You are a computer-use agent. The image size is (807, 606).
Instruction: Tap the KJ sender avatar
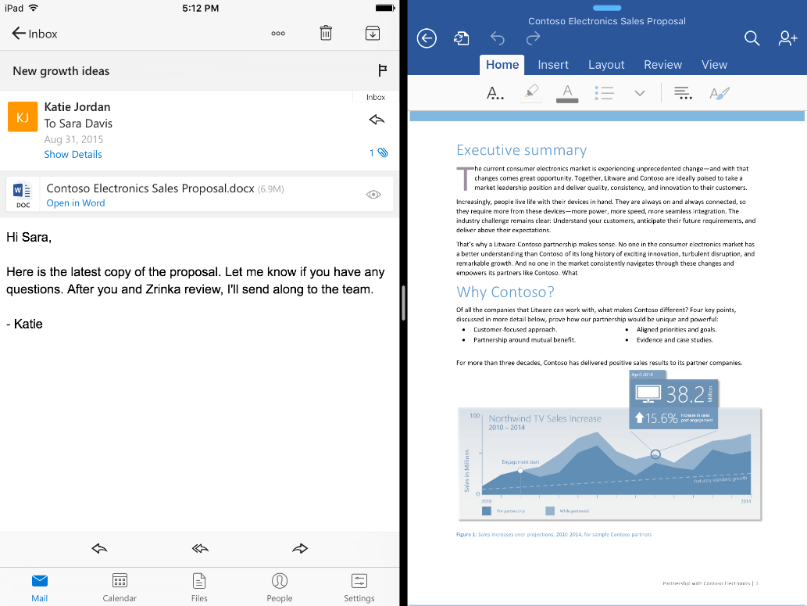tap(23, 117)
